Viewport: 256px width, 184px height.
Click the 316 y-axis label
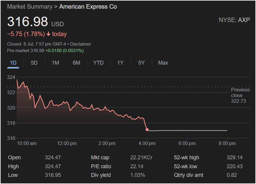tap(11, 138)
